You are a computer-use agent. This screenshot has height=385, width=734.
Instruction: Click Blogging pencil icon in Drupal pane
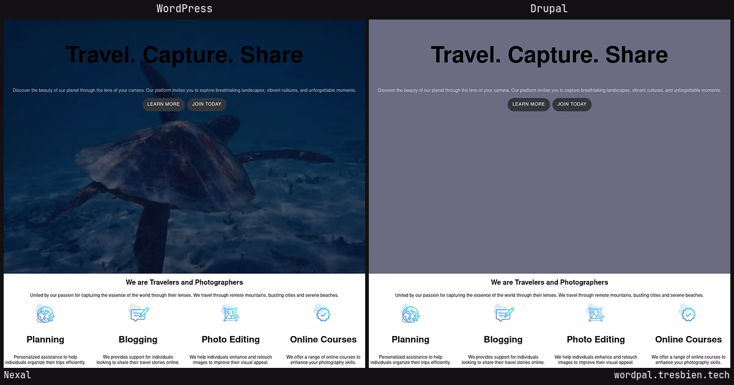click(x=503, y=314)
